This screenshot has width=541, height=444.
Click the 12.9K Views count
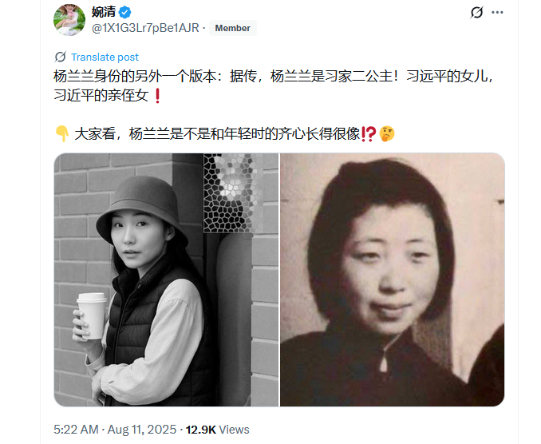pos(217,430)
